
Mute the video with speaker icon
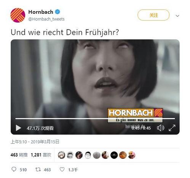click(161, 128)
